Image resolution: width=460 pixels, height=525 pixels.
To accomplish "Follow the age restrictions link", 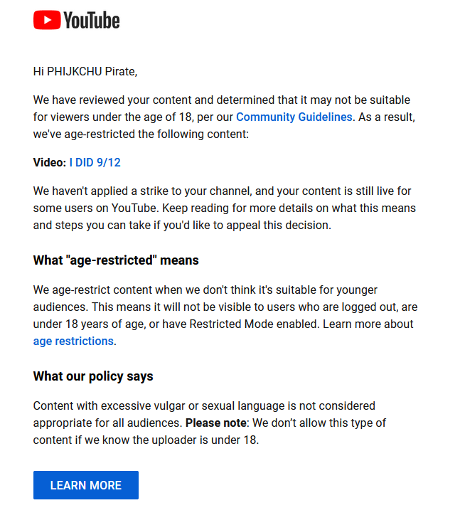I will point(73,341).
